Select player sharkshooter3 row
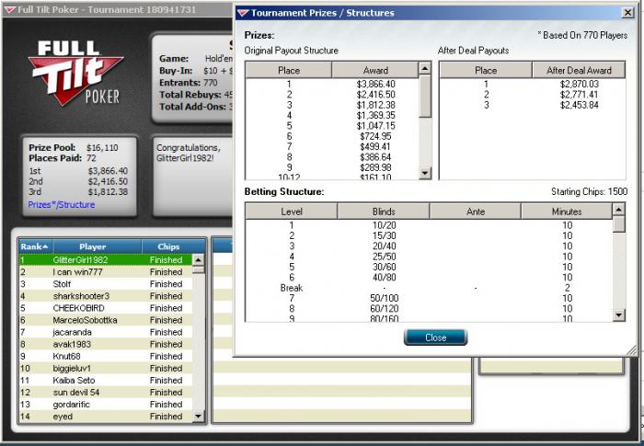The height and width of the screenshot is (446, 644). pos(106,296)
